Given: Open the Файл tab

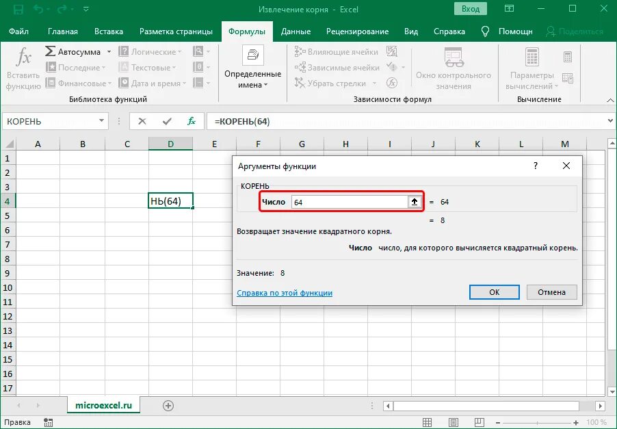Looking at the screenshot, I should [18, 31].
